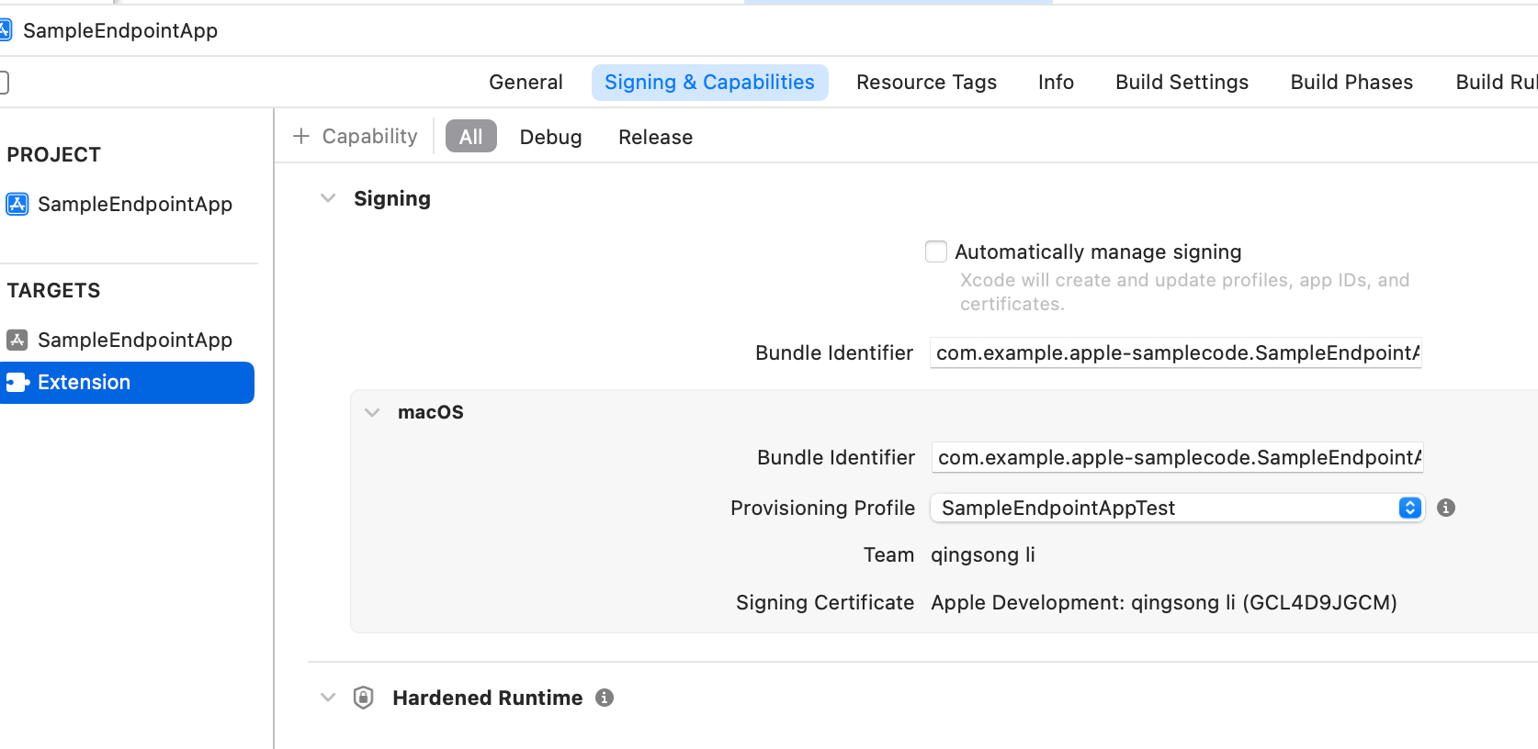
Task: Open the Provisioning Profile dropdown
Action: [1177, 508]
